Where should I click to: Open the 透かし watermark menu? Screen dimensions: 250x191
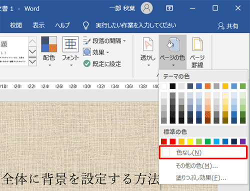click(148, 52)
